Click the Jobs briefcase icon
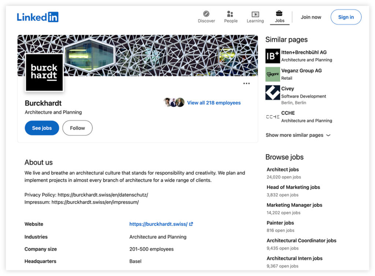 (279, 14)
